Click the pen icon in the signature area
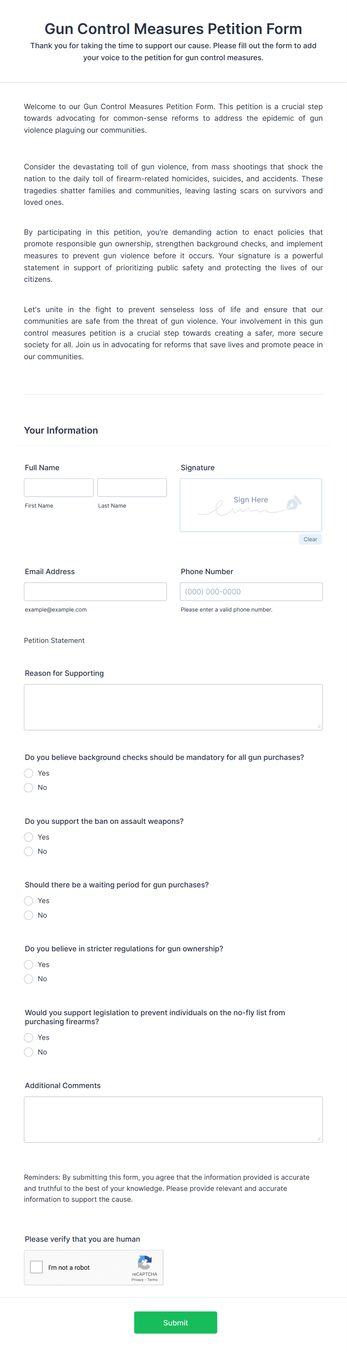347x1352 pixels. pyautogui.click(x=294, y=502)
